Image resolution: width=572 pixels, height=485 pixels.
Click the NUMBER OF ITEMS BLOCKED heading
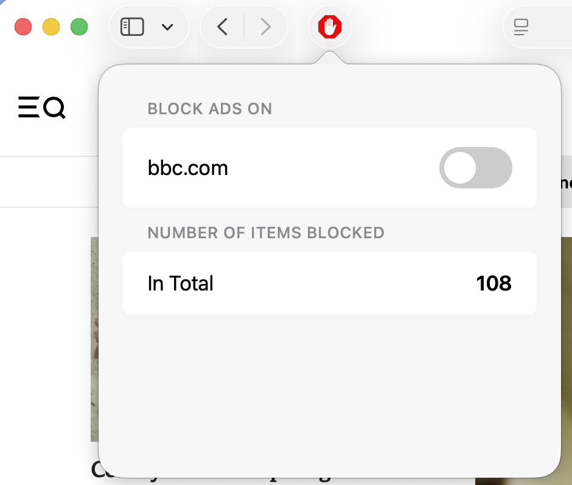coord(266,233)
